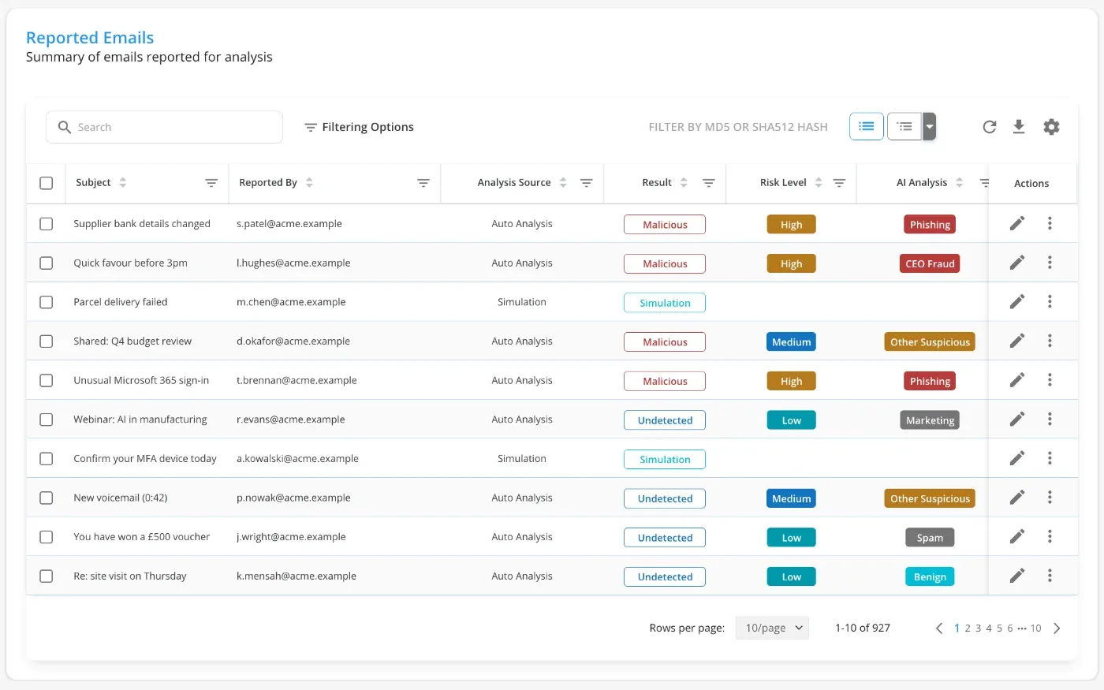Edit the 'Supplier bank details changed' row
Viewport: 1104px width, 690px height.
click(1017, 223)
